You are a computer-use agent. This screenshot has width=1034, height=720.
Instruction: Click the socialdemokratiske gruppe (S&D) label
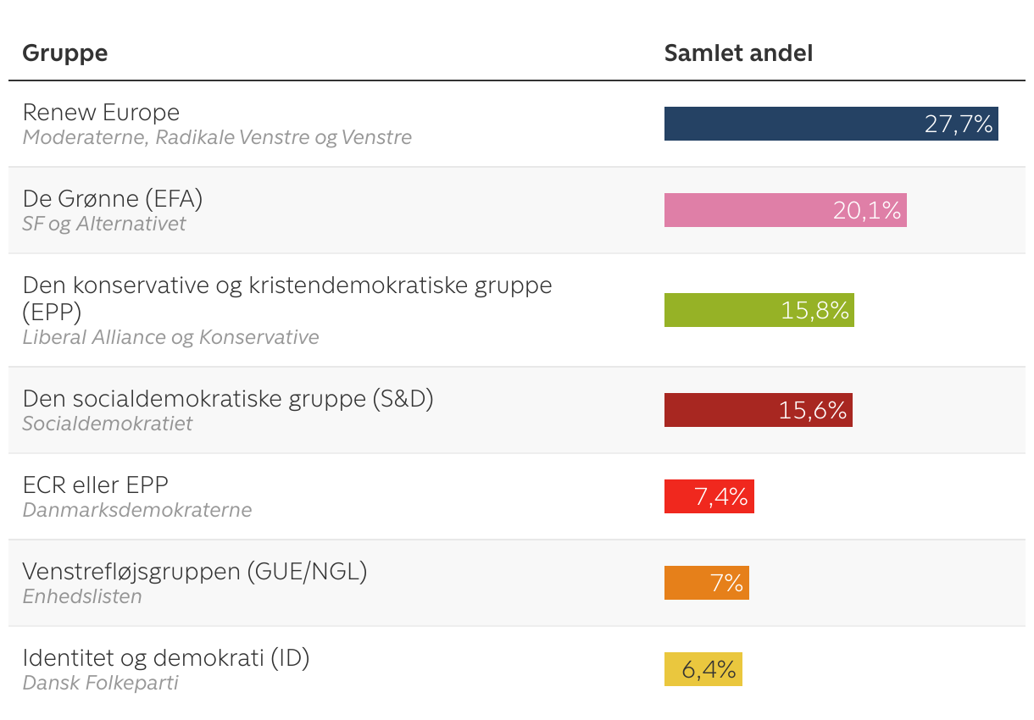(228, 399)
